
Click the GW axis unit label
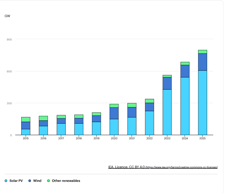click(x=7, y=16)
